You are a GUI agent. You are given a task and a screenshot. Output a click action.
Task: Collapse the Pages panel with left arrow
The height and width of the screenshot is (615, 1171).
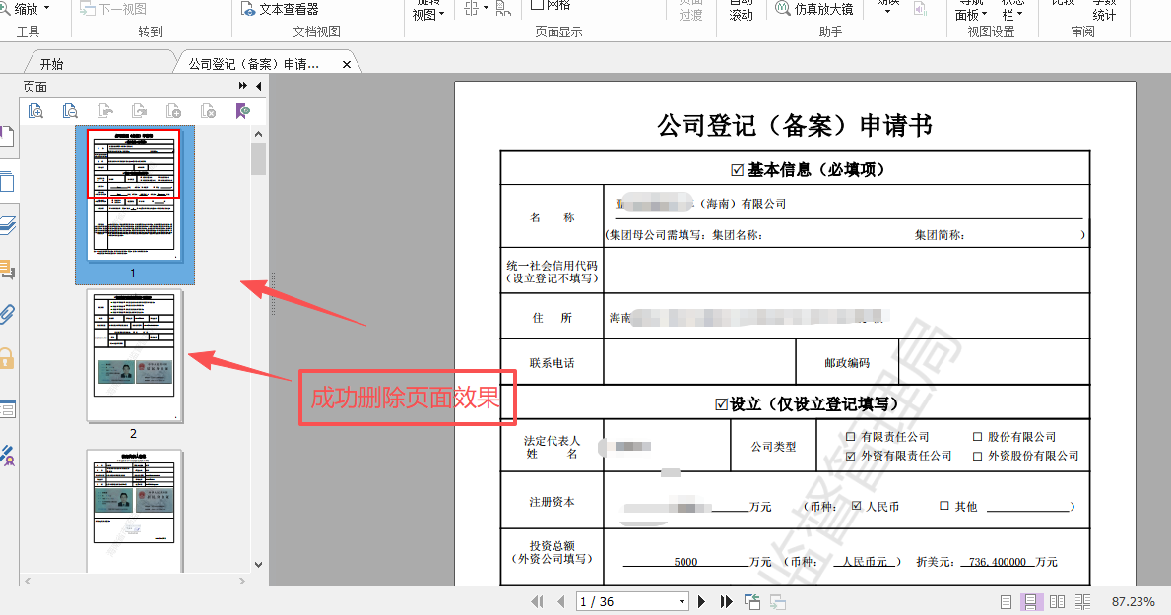click(258, 86)
